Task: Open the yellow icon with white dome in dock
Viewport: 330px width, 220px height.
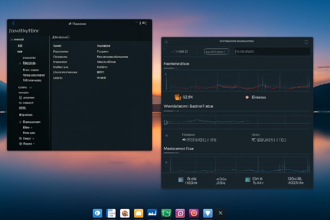Action: coord(138,213)
